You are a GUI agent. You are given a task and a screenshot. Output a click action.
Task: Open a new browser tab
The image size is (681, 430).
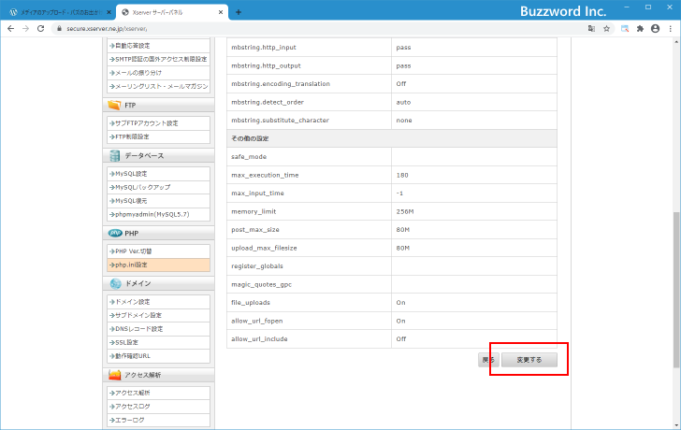pyautogui.click(x=238, y=12)
